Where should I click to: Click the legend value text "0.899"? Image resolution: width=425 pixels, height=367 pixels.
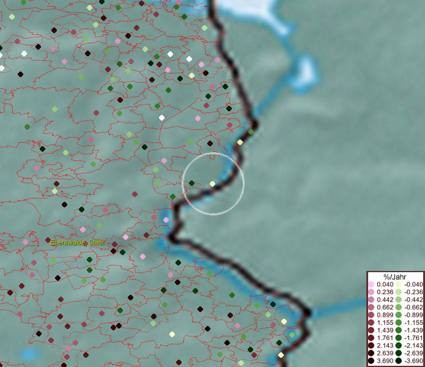pos(385,315)
